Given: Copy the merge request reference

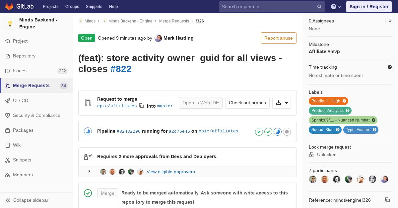Looking at the screenshot, I should point(387,200).
